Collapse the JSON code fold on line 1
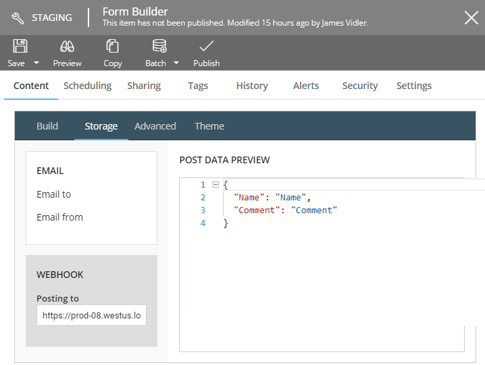485x365 pixels. [x=216, y=185]
